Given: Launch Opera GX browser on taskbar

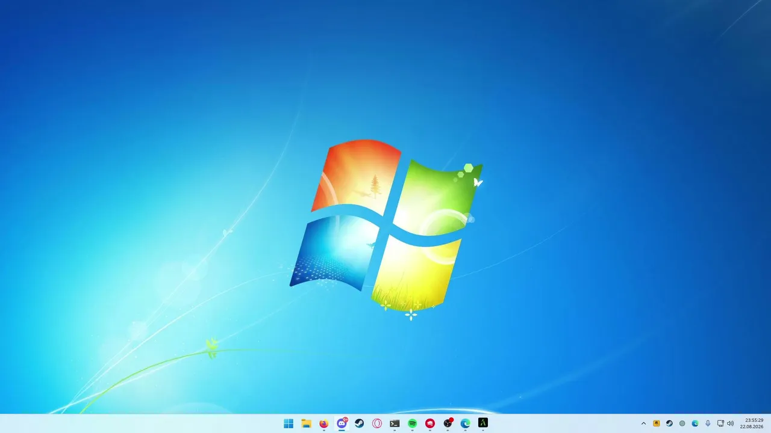Looking at the screenshot, I should tap(377, 423).
